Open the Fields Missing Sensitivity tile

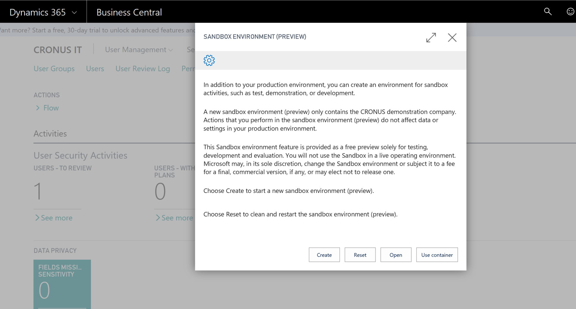[62, 284]
